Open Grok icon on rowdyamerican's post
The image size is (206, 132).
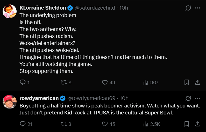pyautogui.click(x=188, y=98)
